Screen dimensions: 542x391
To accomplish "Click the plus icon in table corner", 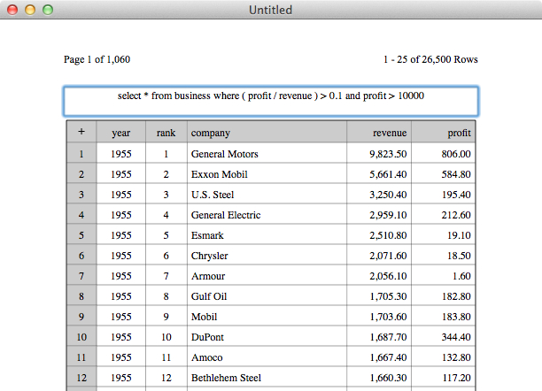I will pos(81,132).
